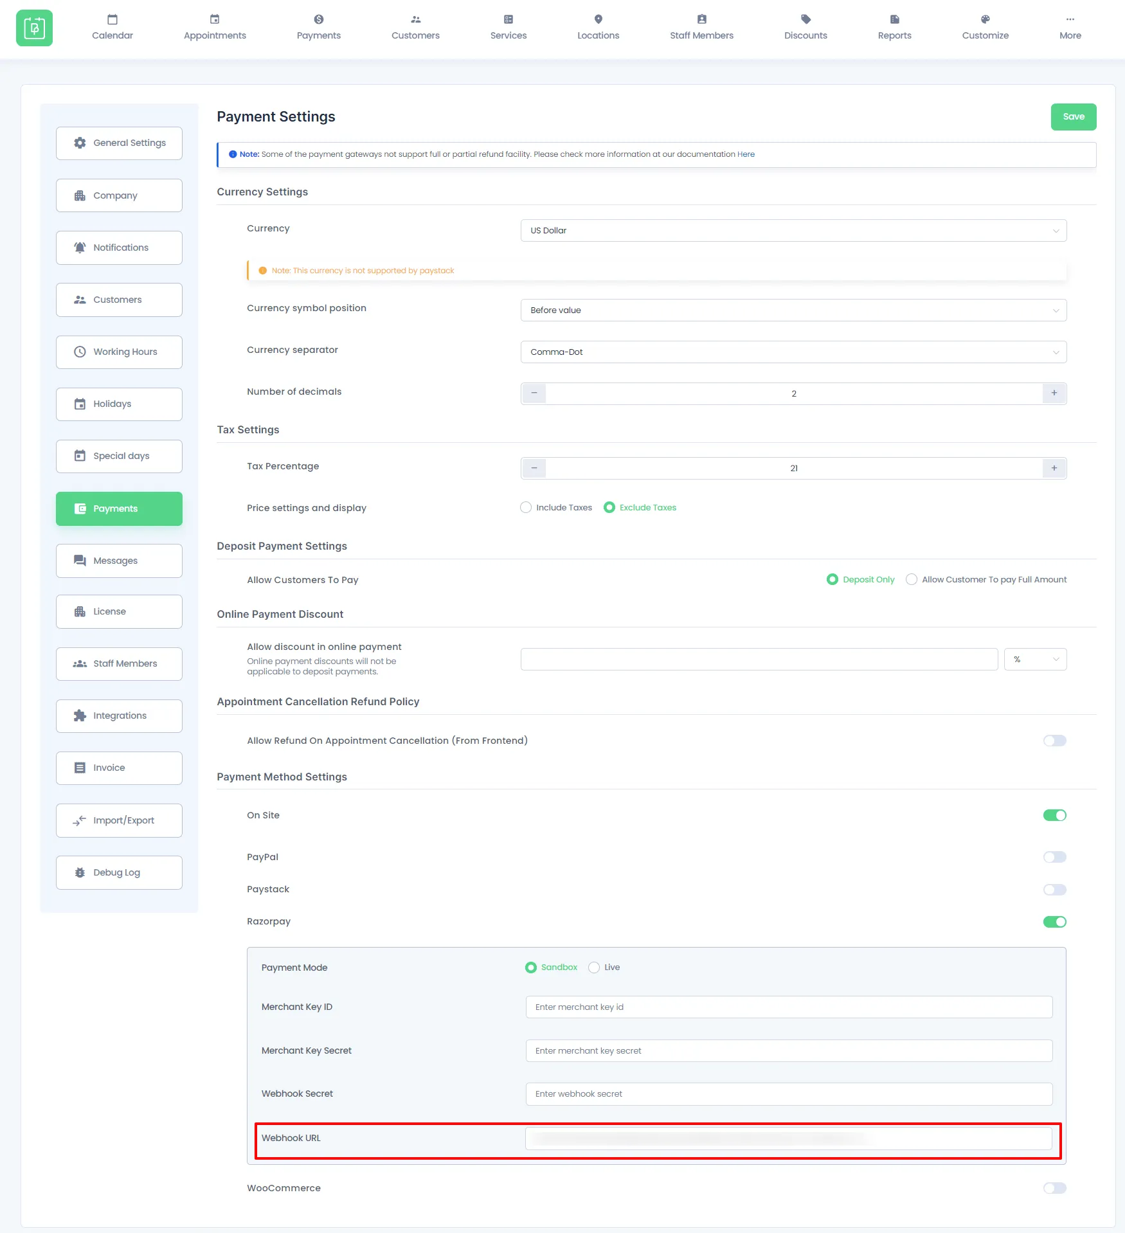Decrease the Tax Percentage value

coord(534,468)
